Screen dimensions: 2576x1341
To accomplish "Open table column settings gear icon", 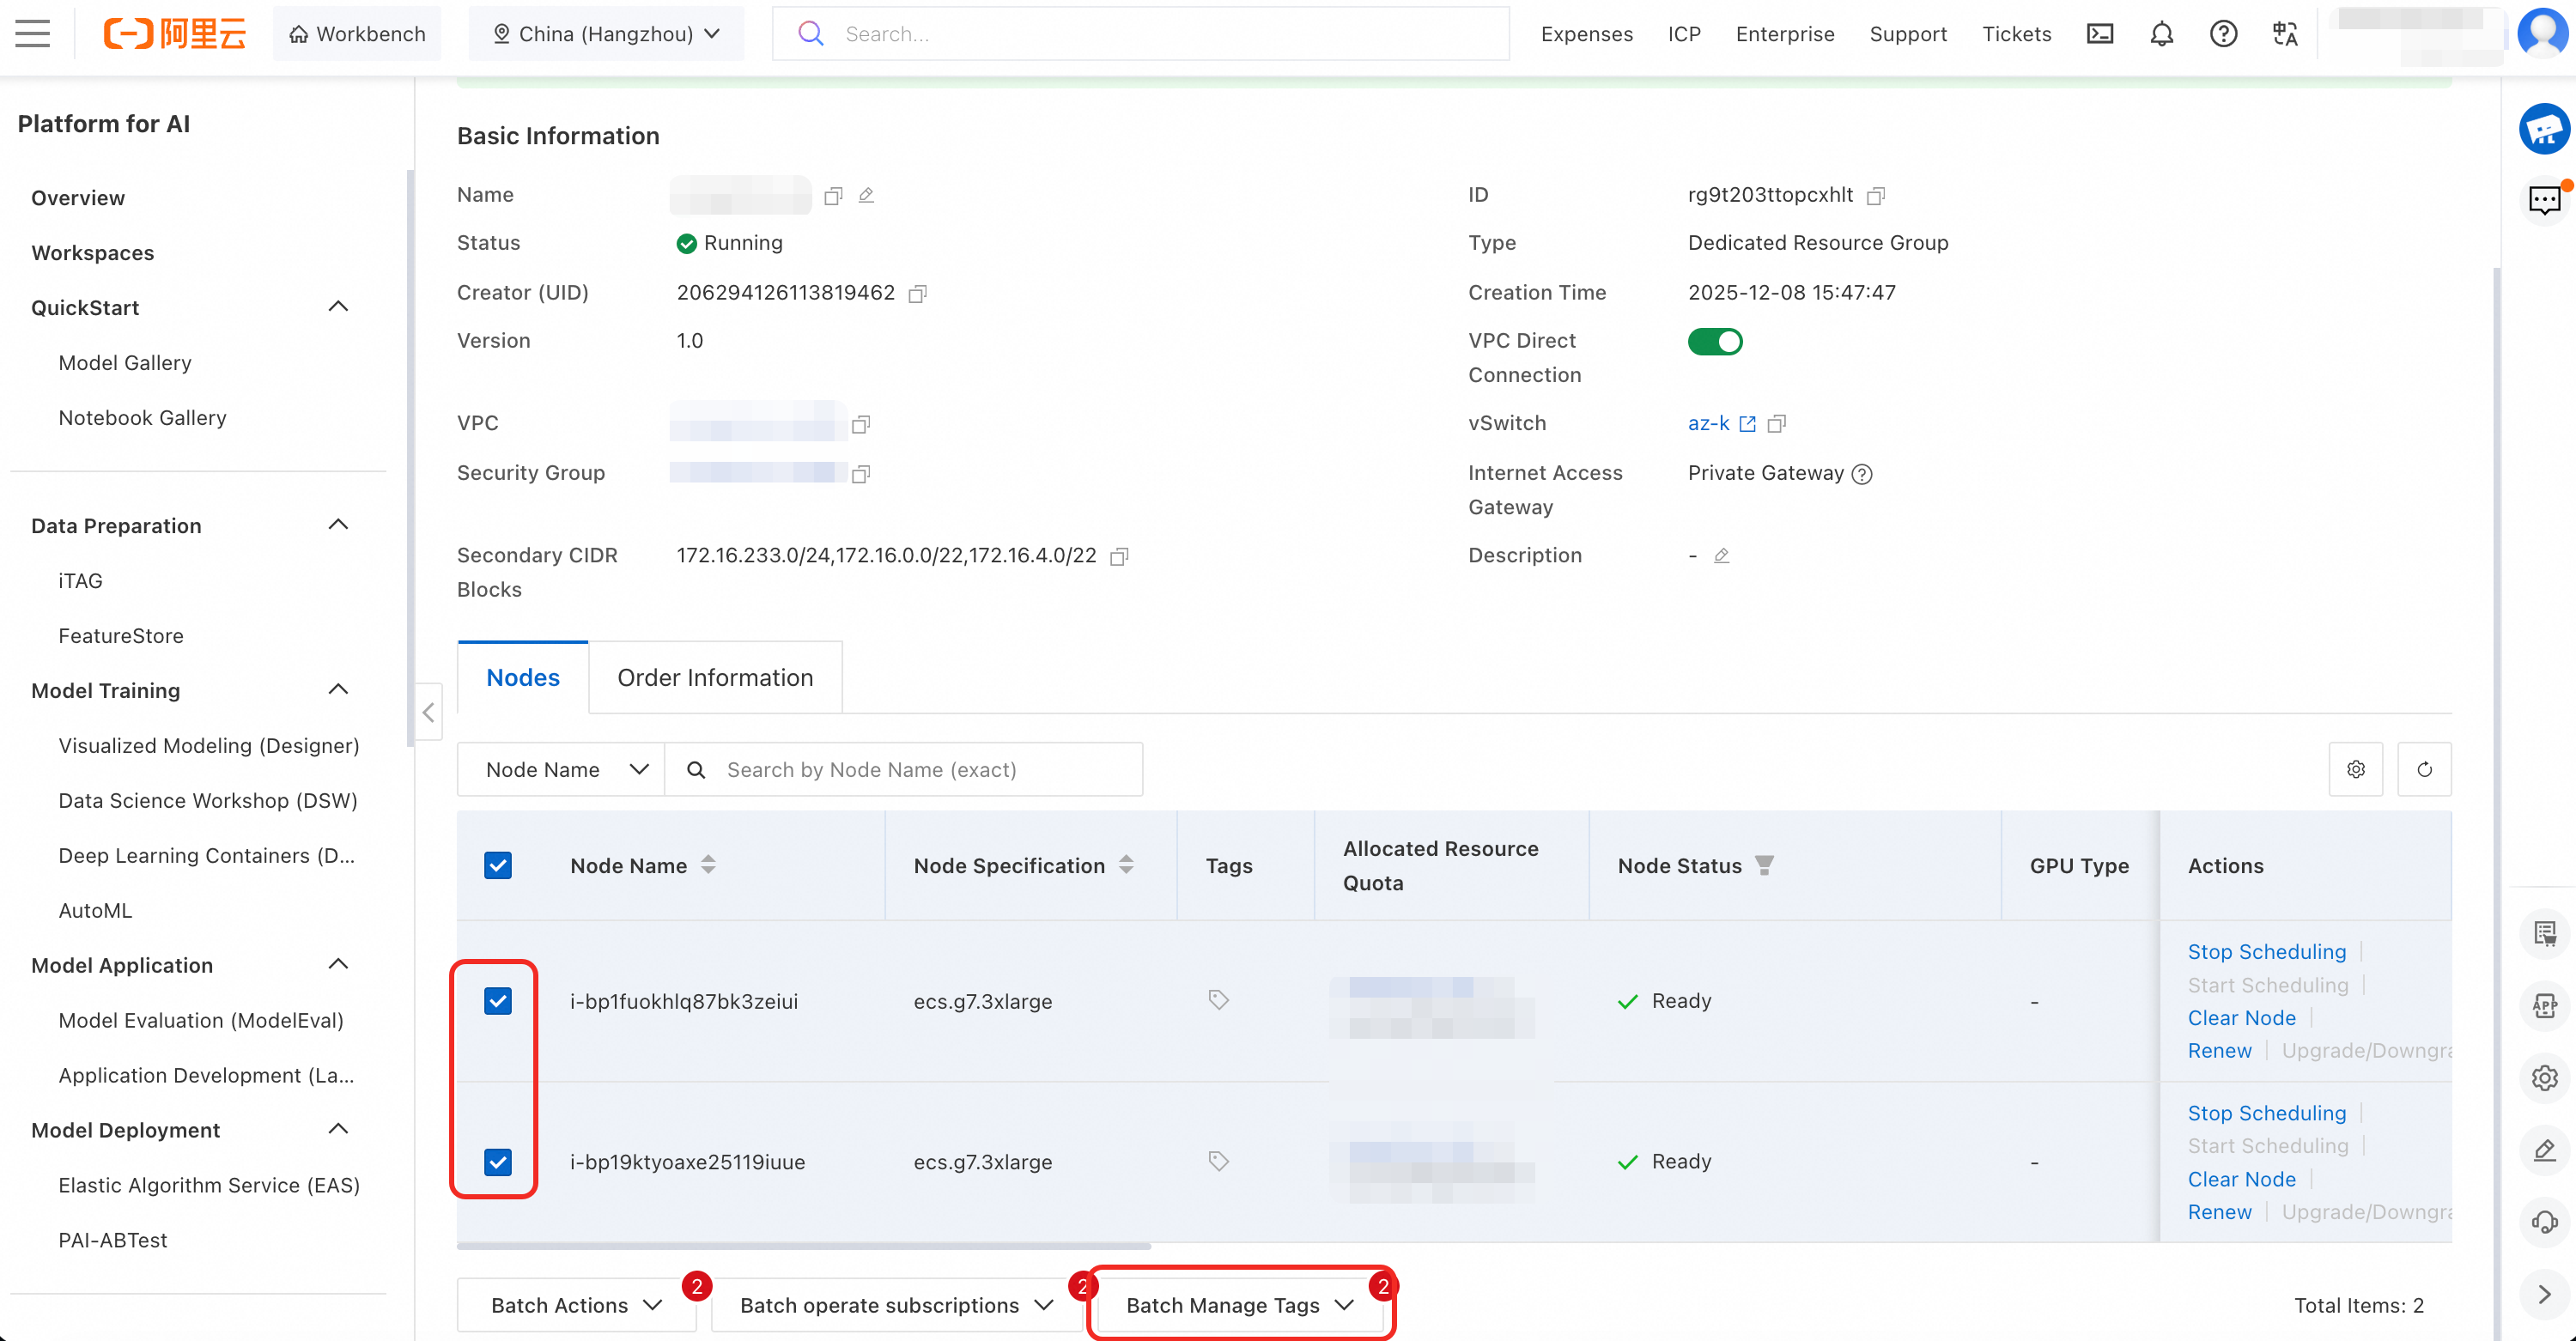I will tap(2355, 769).
